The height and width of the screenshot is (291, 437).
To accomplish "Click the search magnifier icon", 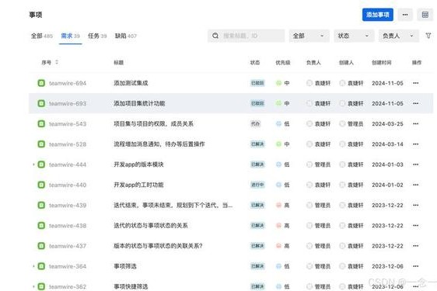I will (x=215, y=36).
